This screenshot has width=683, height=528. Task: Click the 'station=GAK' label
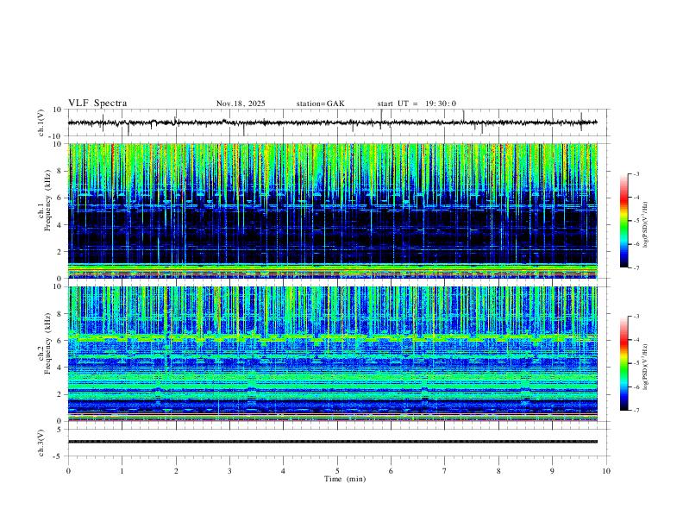321,104
